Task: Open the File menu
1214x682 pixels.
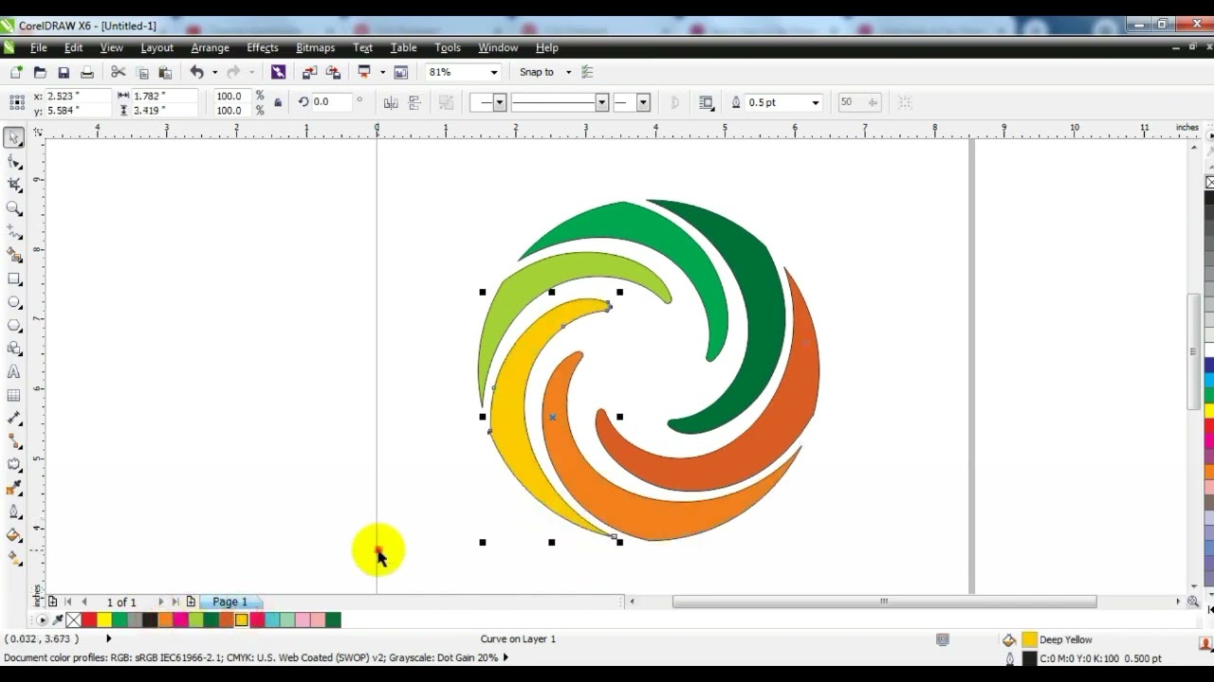Action: pyautogui.click(x=39, y=47)
